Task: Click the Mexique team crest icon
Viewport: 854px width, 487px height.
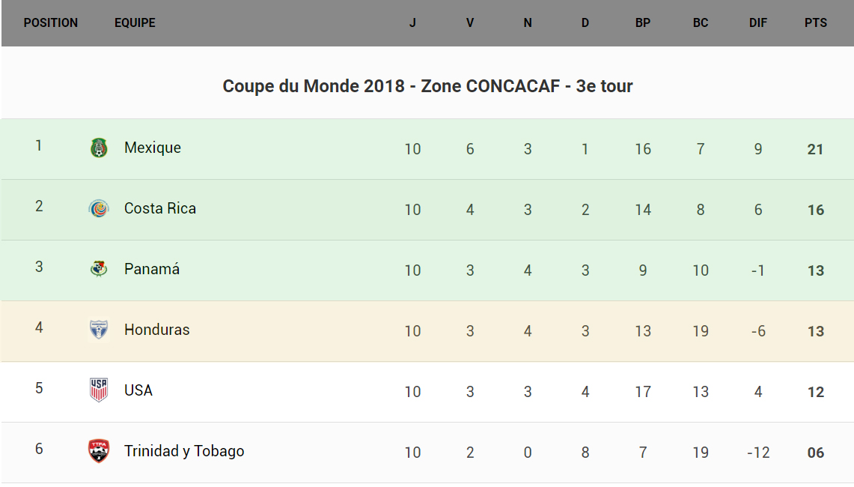Action: click(x=99, y=148)
